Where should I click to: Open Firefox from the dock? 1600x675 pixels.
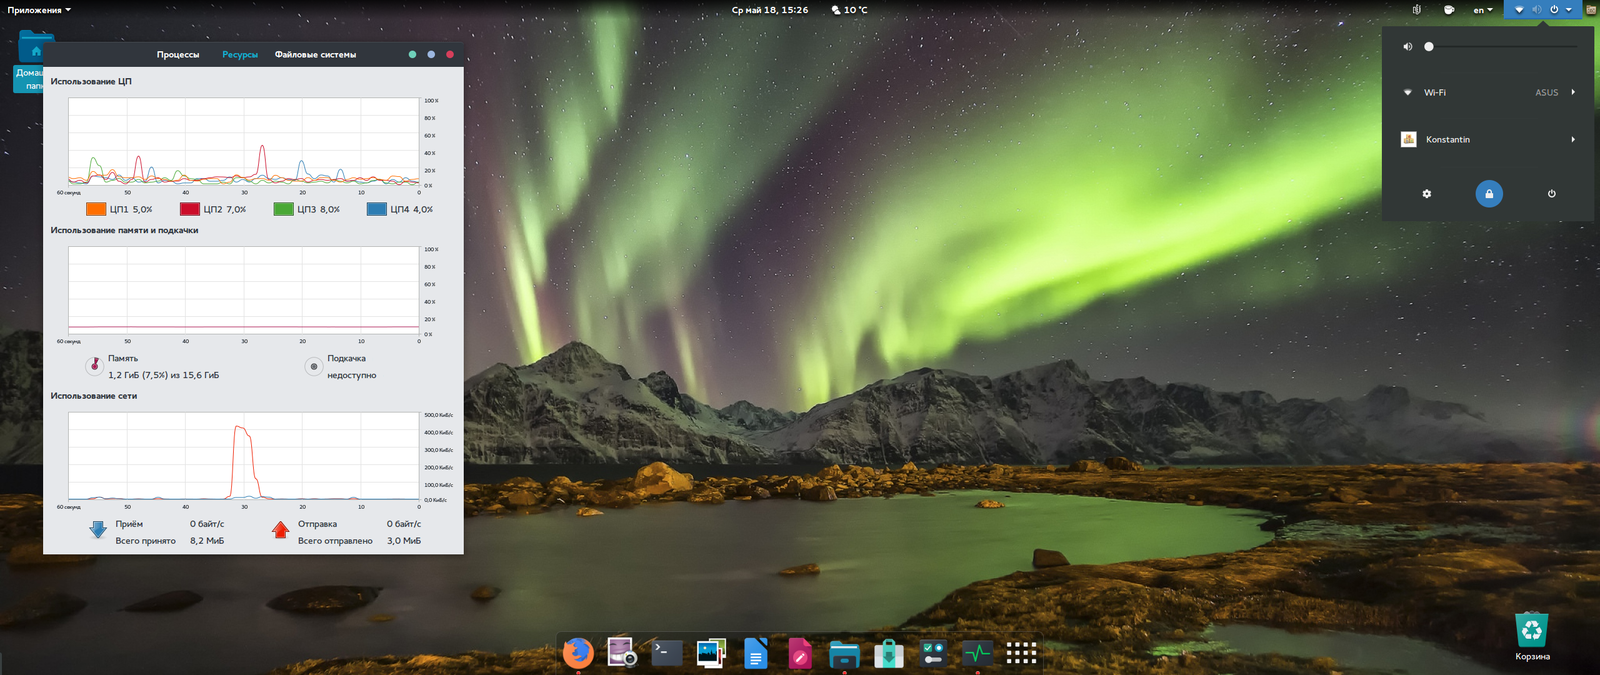point(577,653)
